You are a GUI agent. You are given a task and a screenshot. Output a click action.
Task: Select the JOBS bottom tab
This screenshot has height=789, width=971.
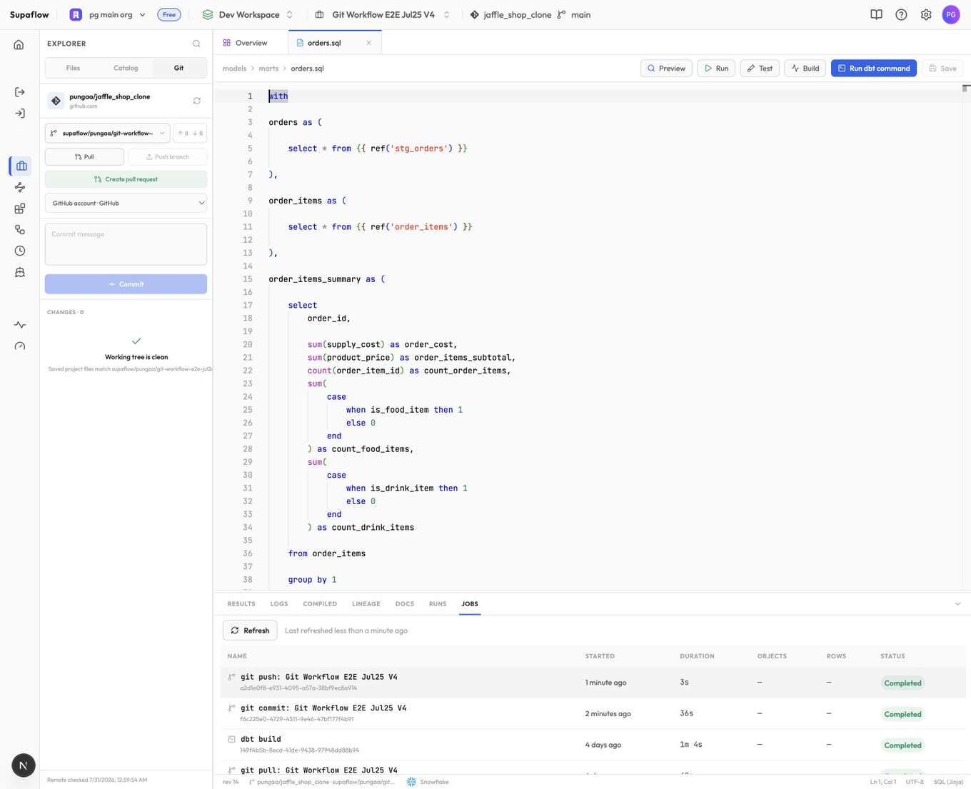tap(470, 604)
